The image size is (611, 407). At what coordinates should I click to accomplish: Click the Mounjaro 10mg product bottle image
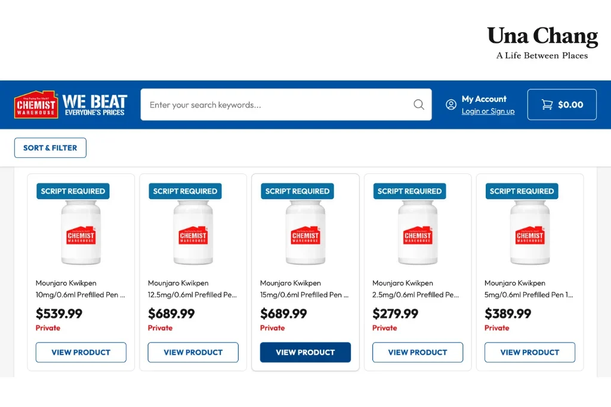pyautogui.click(x=81, y=234)
